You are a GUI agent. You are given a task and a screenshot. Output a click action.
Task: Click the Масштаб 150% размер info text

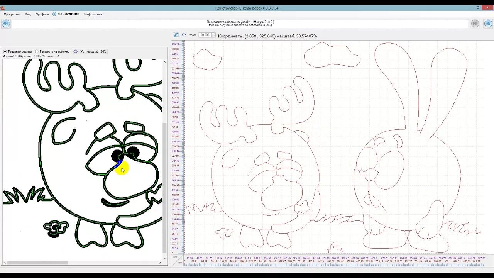tap(31, 56)
